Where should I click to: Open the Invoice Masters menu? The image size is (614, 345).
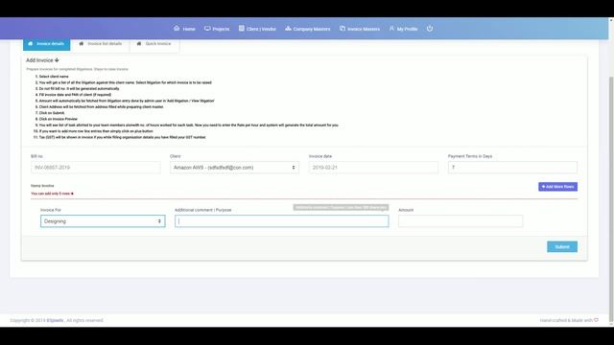360,29
